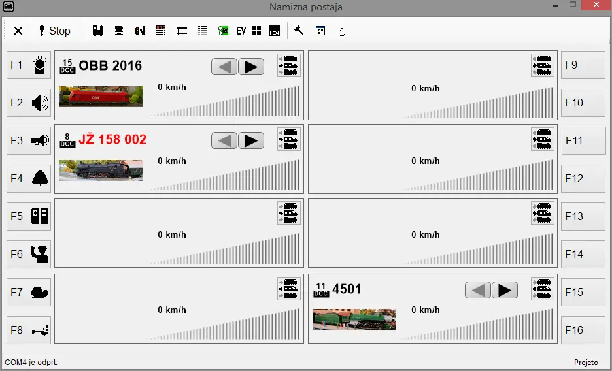The height and width of the screenshot is (371, 612).
Task: Open the locomotive list toolbar icon
Action: (x=98, y=31)
